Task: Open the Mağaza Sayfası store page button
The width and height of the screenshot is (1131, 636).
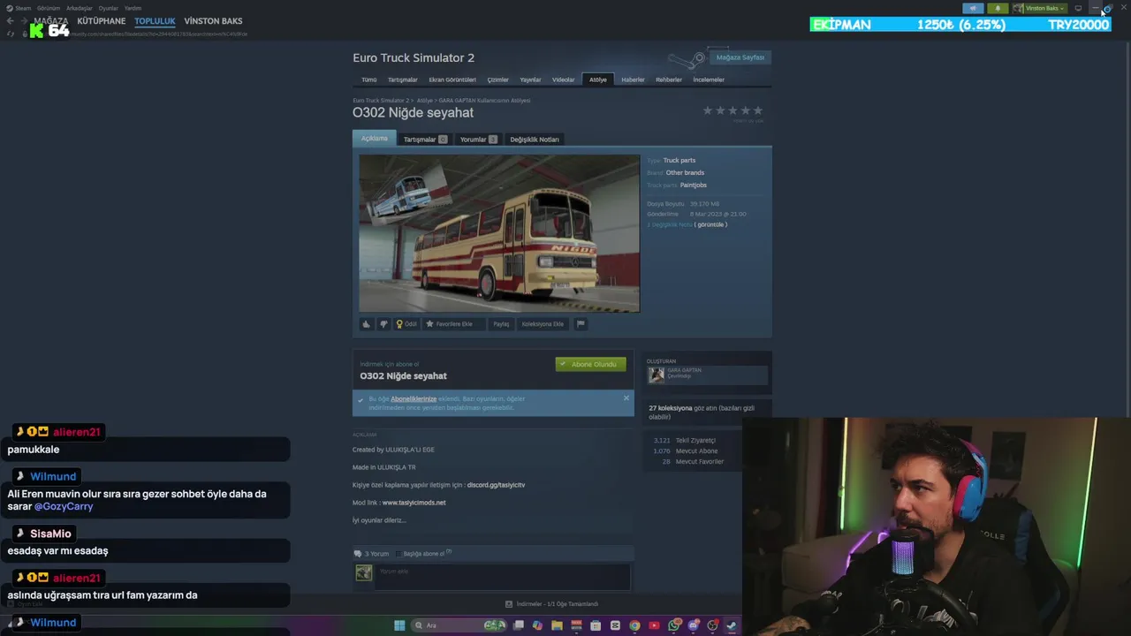Action: tap(740, 57)
